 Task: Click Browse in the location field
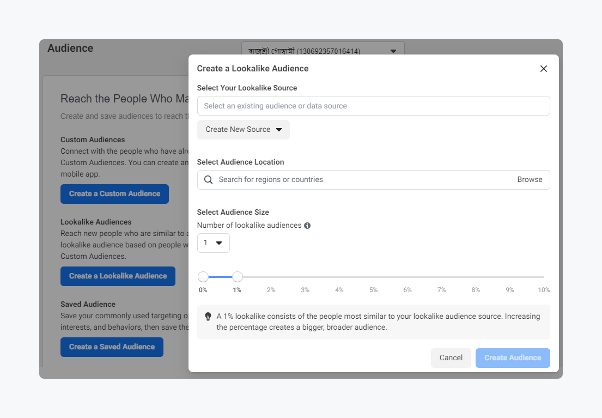click(x=530, y=180)
